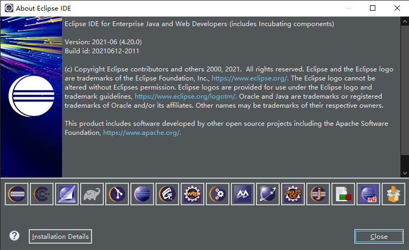Click the G with hand feature icon
Image resolution: width=409 pixels, height=250 pixels.
click(167, 194)
